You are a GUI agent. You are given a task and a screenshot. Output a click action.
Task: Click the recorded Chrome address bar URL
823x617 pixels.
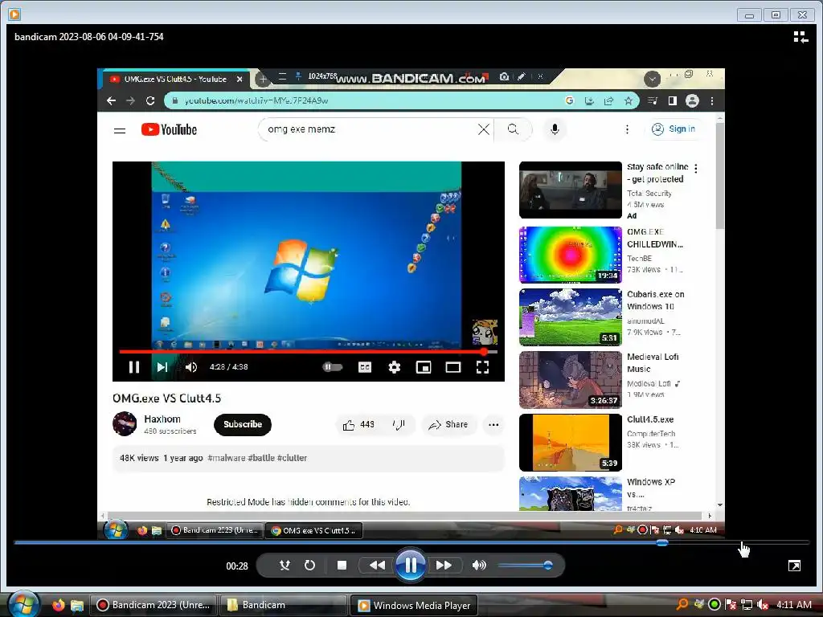tap(256, 100)
